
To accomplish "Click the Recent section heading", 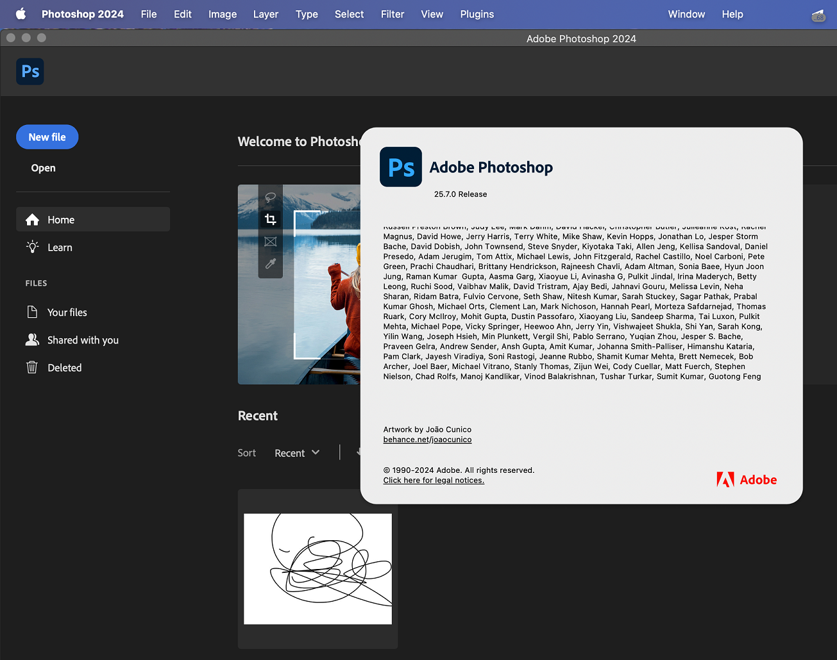I will click(x=258, y=416).
